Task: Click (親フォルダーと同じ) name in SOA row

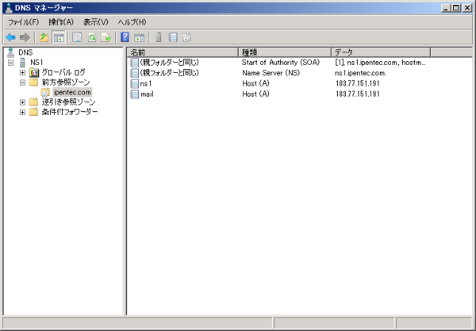Action: click(x=170, y=63)
